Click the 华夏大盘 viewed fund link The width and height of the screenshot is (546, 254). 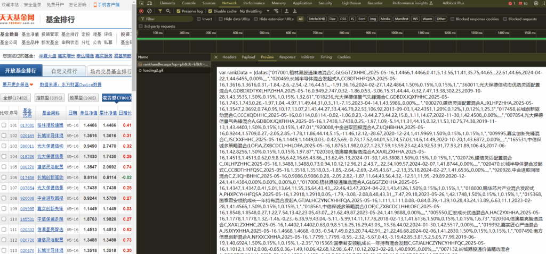coord(47,55)
